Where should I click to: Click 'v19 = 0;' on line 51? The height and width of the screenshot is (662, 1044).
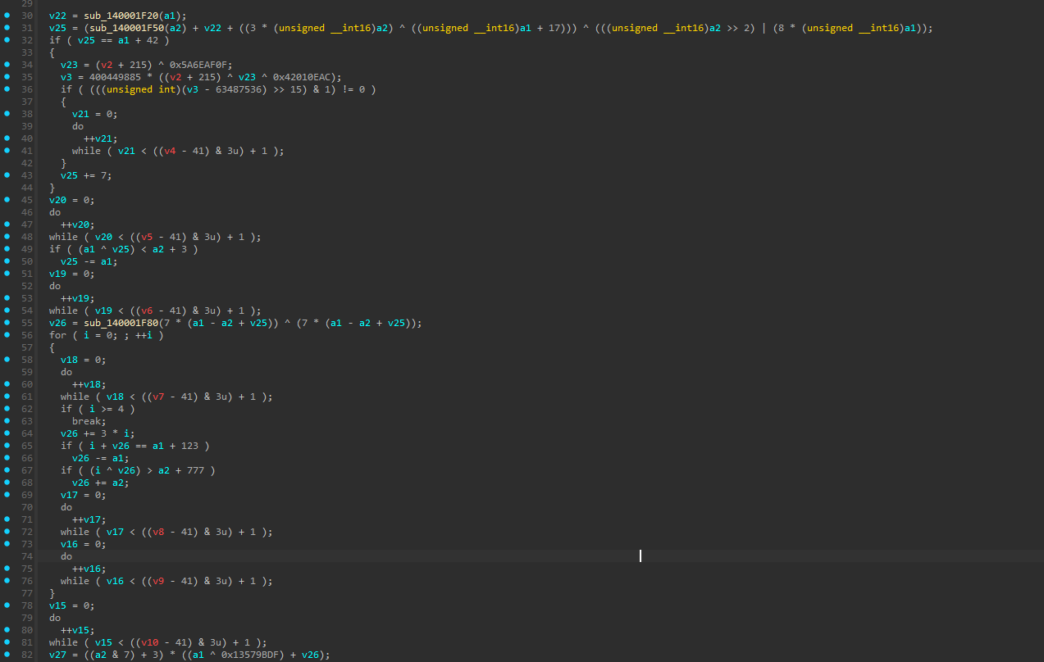pos(72,274)
